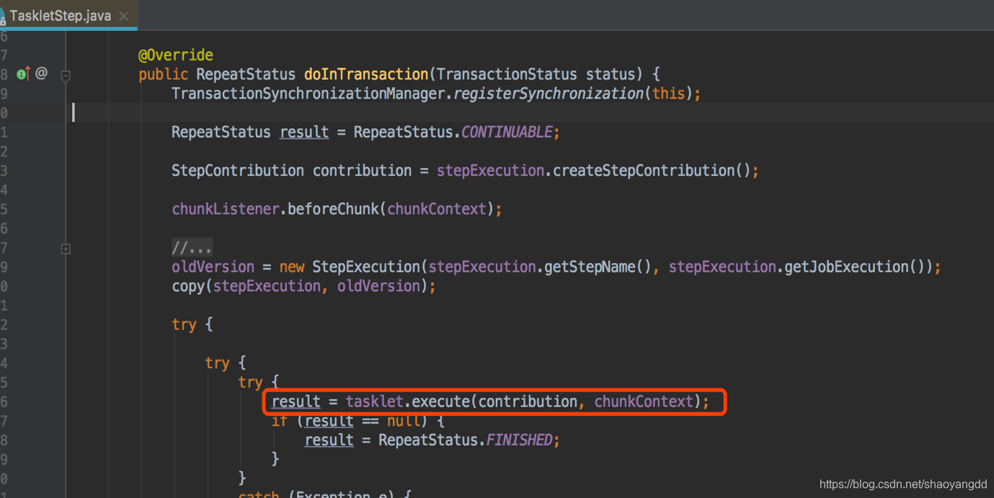The height and width of the screenshot is (498, 994).
Task: Click the RepeatStatus return type
Action: 246,74
